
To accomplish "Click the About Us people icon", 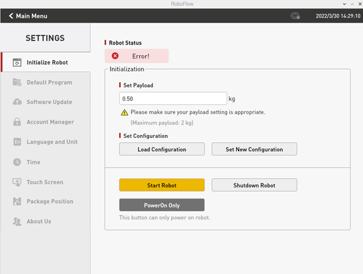I will click(17, 221).
